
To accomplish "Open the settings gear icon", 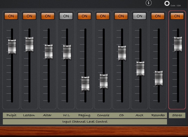I will 167,3.
